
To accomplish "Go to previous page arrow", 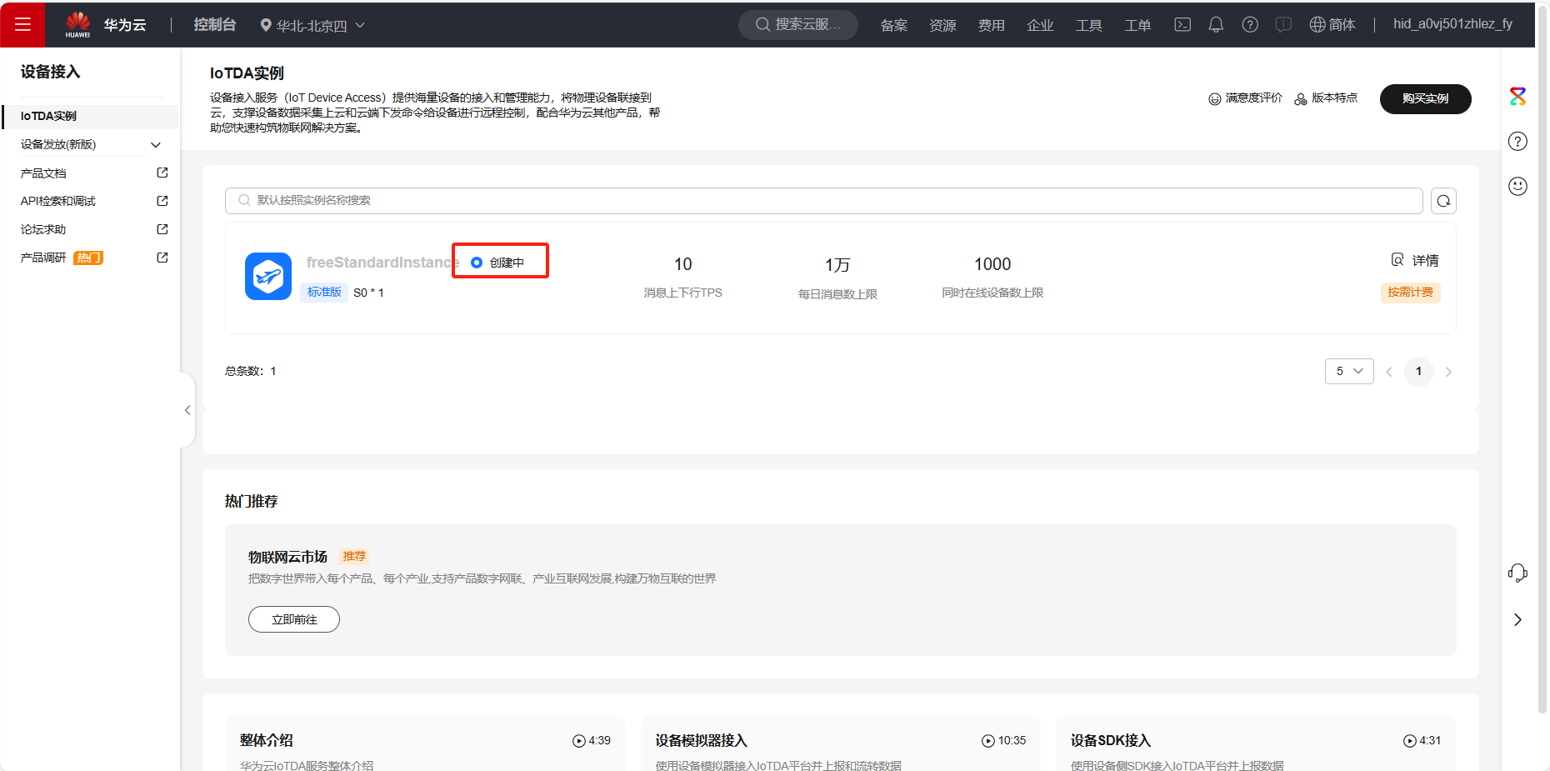I will pyautogui.click(x=1389, y=372).
